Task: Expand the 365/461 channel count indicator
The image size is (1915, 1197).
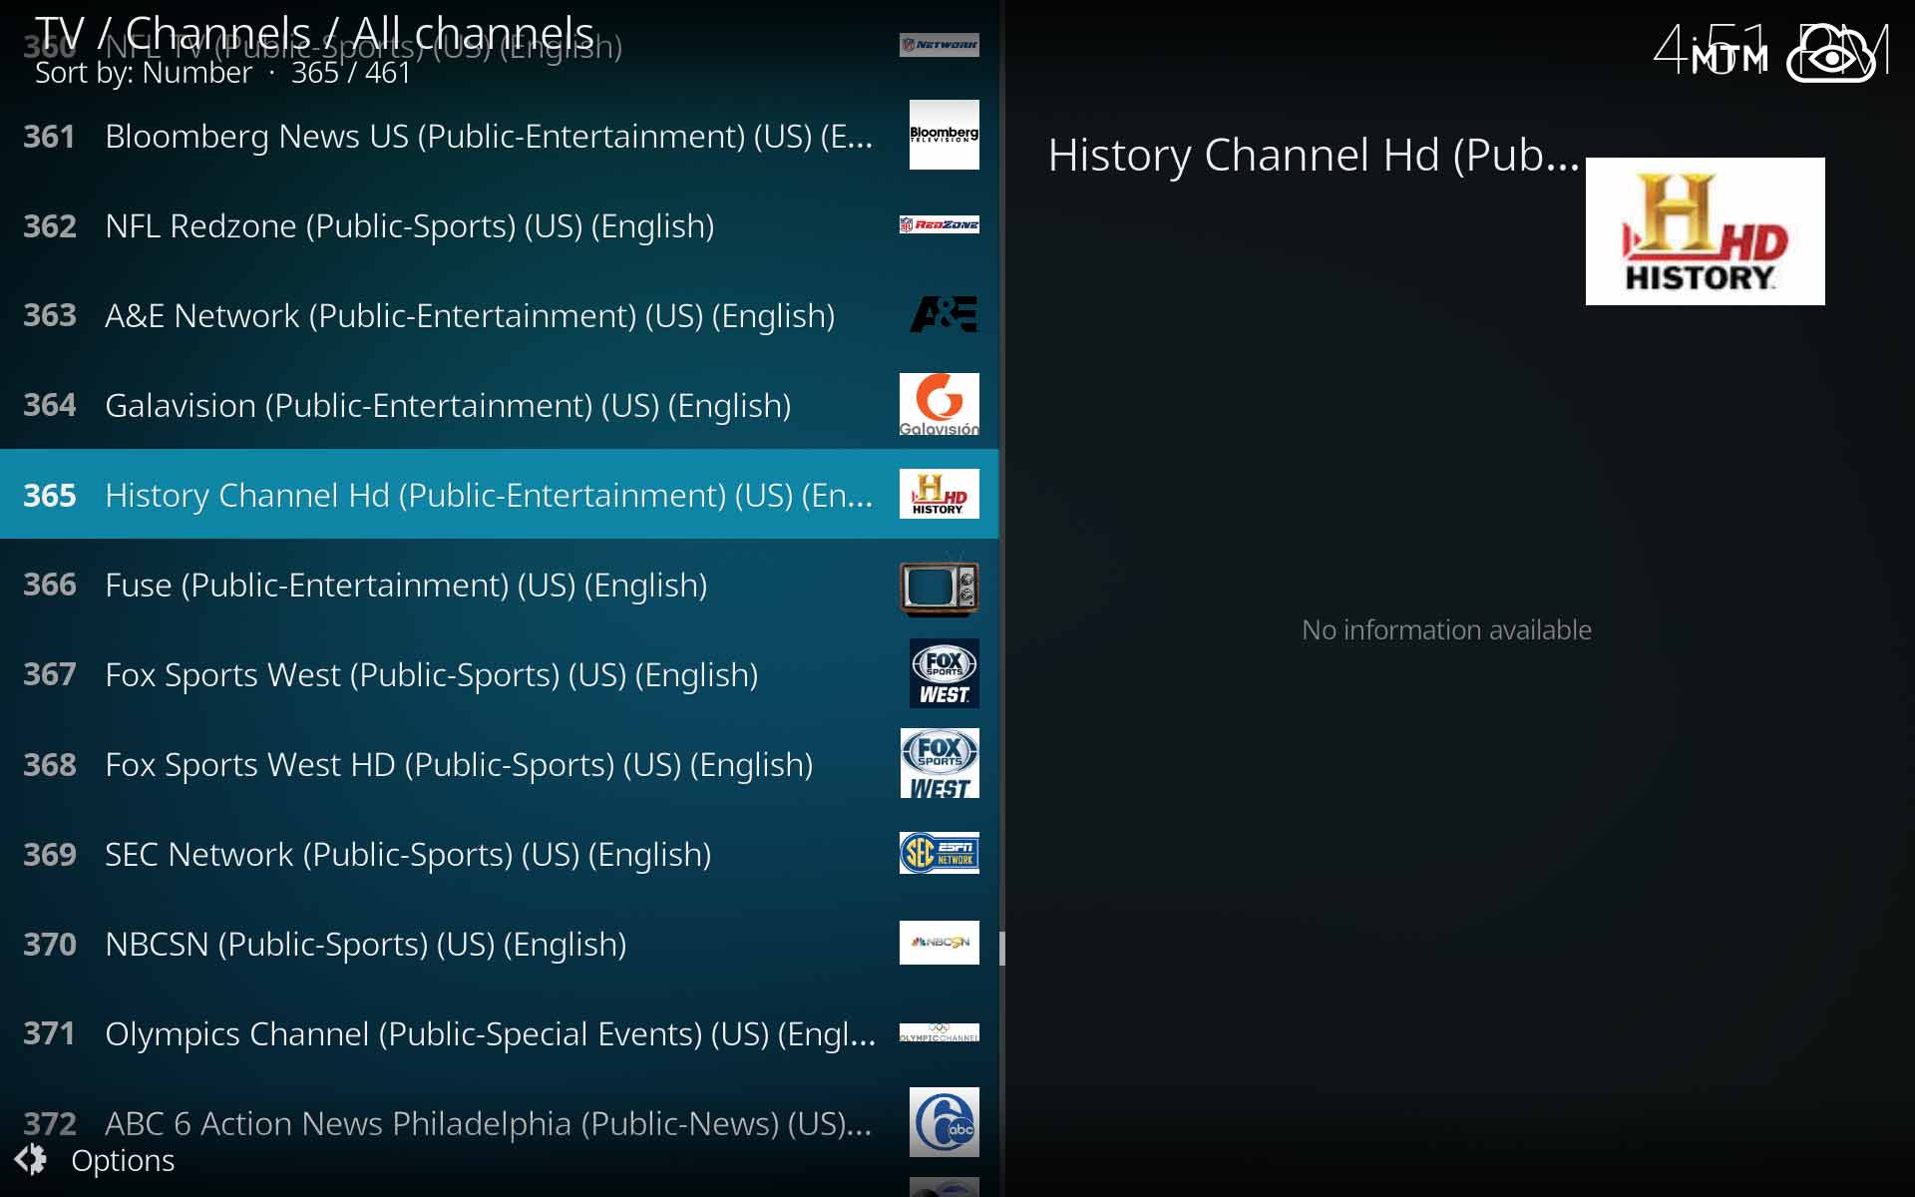Action: coord(349,73)
